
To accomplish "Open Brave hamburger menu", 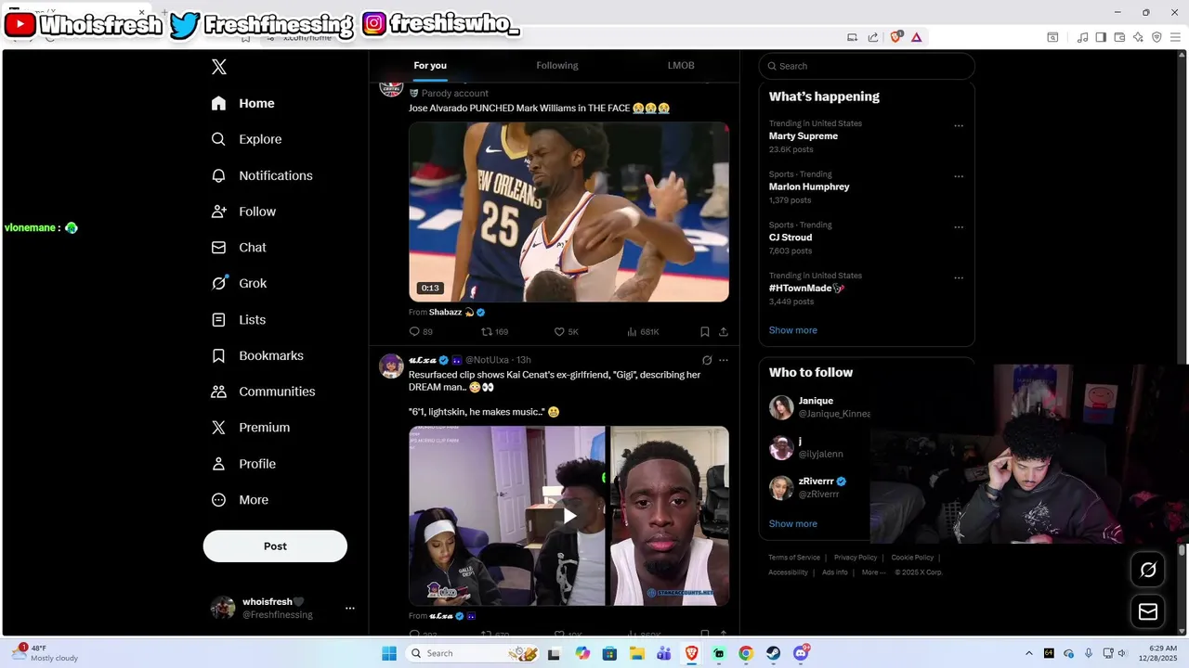I will [1176, 37].
